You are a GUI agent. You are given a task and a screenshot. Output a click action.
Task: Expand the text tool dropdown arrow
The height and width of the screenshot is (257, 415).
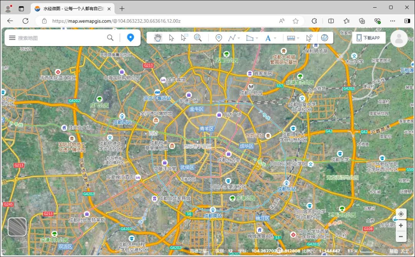[275, 38]
